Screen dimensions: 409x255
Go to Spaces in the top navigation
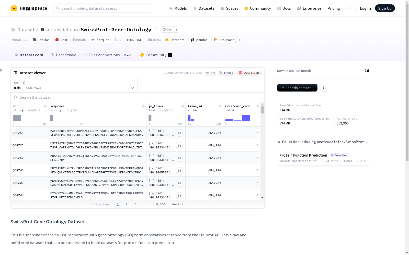pyautogui.click(x=230, y=8)
